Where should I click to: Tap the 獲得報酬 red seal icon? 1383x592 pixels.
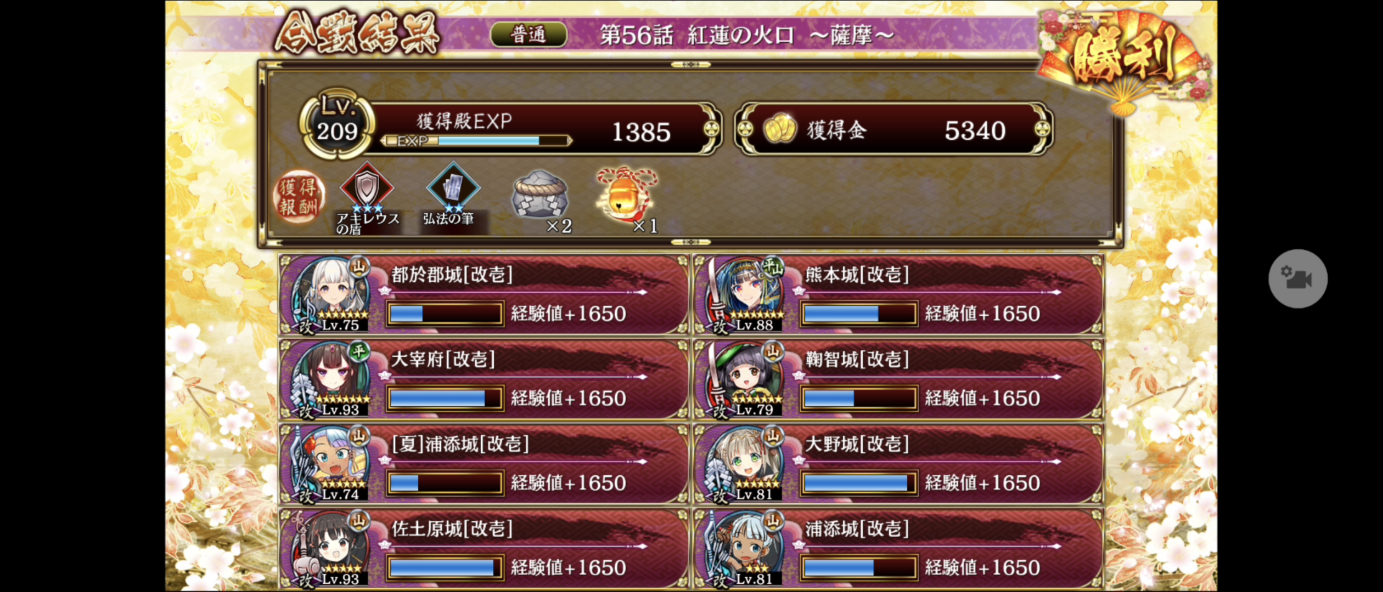coord(299,197)
